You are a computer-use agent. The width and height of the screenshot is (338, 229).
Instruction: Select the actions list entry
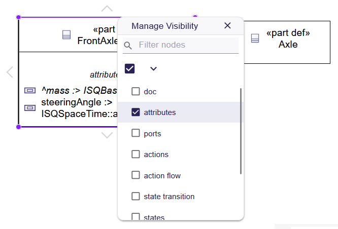(156, 155)
